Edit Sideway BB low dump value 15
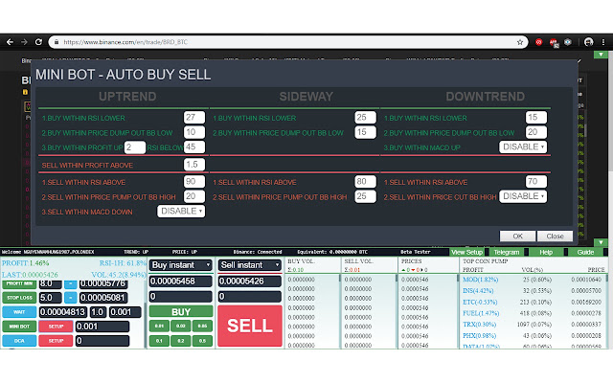This screenshot has height=383, width=613. coord(365,132)
